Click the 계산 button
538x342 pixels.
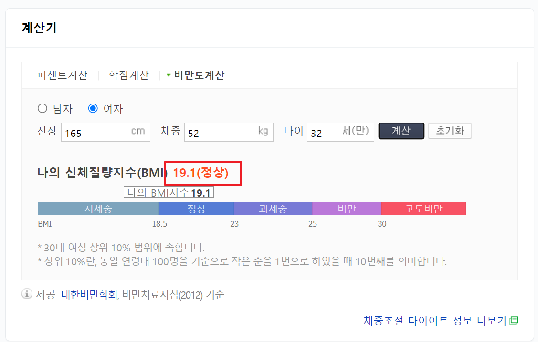(401, 132)
